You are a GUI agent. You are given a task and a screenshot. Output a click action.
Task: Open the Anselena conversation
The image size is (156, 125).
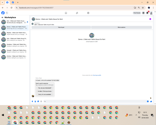[x=15, y=45]
